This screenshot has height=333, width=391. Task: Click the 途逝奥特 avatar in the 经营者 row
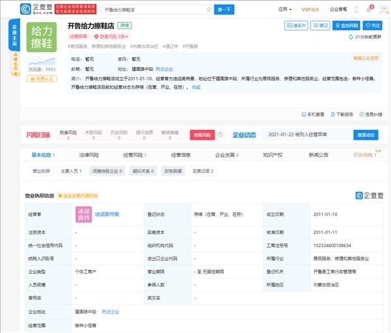pyautogui.click(x=83, y=213)
